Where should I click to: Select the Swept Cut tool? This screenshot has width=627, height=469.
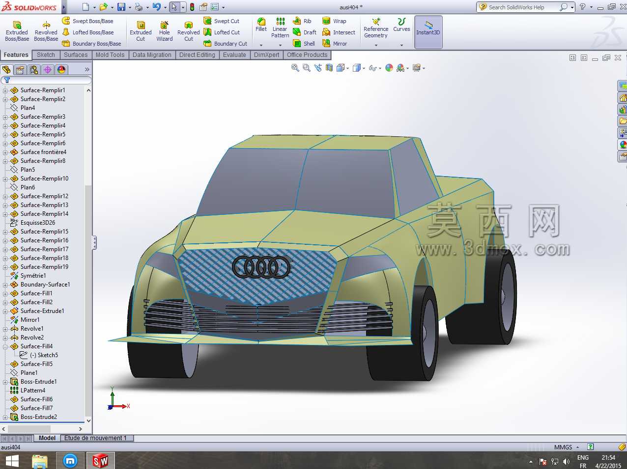222,21
